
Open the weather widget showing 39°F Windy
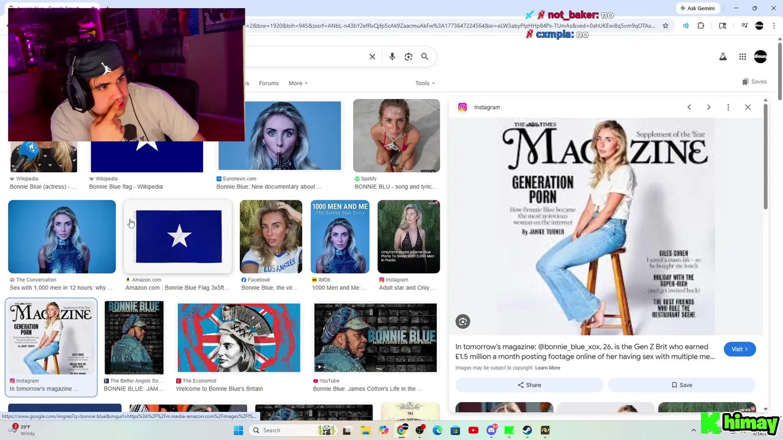pyautogui.click(x=23, y=430)
